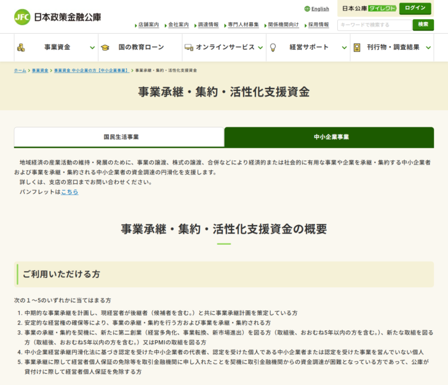
Task: Open the 経営サポート menu item
Action: coord(308,47)
